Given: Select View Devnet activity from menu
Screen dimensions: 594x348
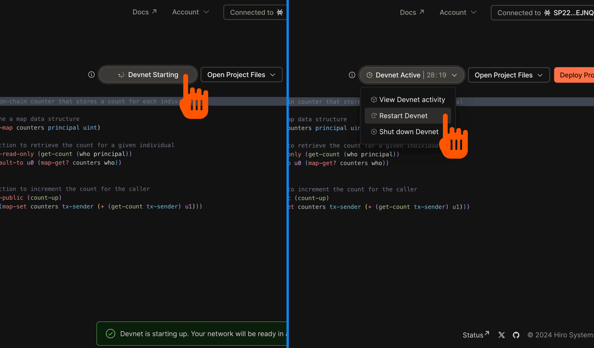Looking at the screenshot, I should point(408,100).
